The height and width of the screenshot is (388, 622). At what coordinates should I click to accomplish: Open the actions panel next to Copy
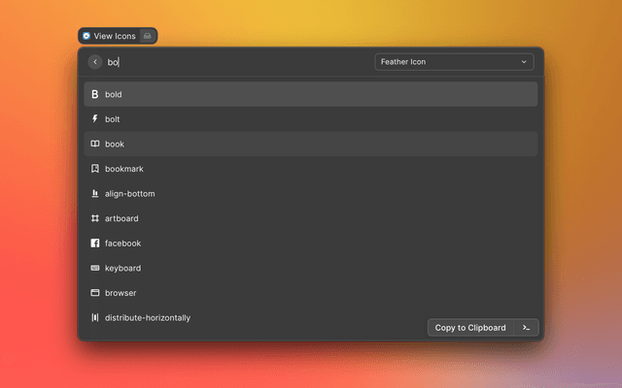[x=526, y=328]
